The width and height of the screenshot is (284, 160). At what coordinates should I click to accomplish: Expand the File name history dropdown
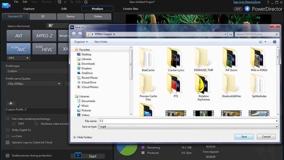tap(276, 121)
